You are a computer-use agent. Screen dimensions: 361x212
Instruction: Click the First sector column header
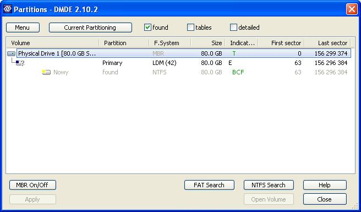(x=281, y=43)
